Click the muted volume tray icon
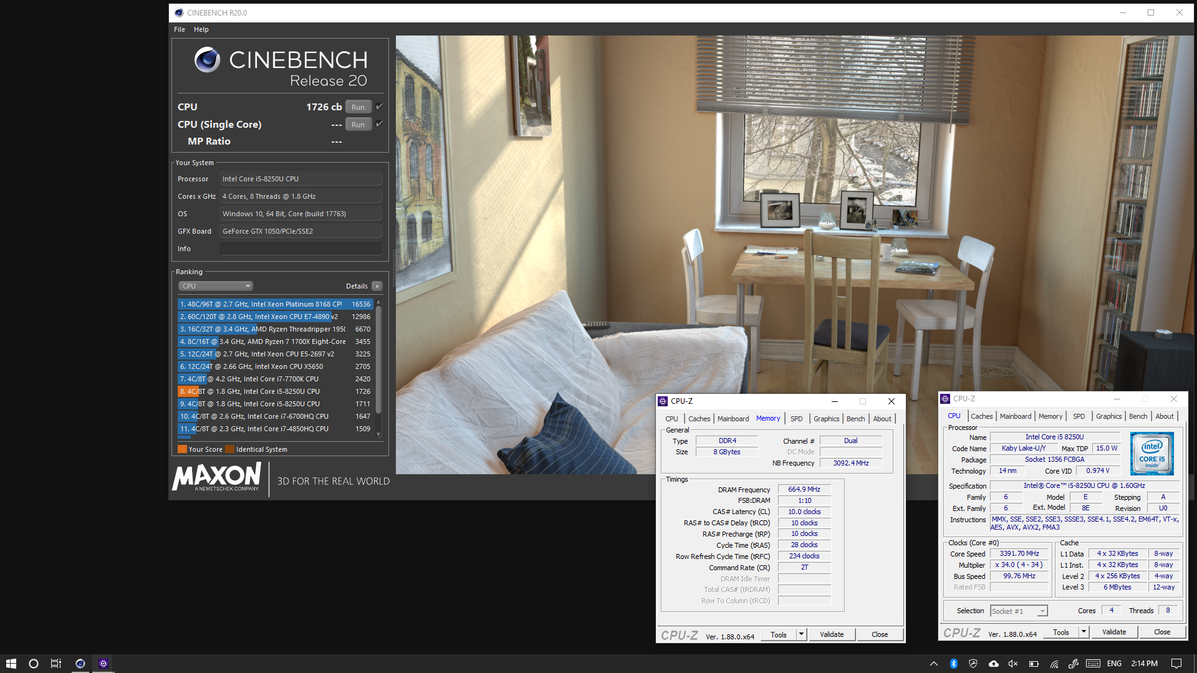1197x673 pixels. pos(1013,664)
